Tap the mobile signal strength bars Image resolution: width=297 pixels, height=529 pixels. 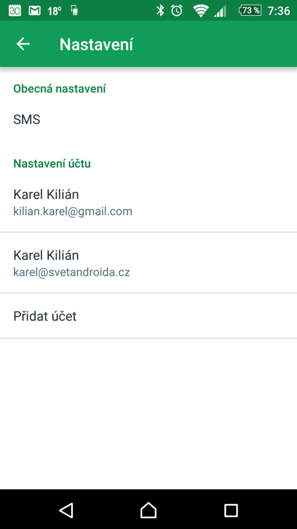click(220, 11)
